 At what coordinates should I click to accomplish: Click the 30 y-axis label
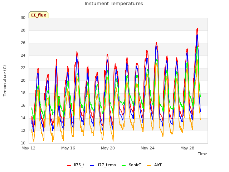coord(23,18)
